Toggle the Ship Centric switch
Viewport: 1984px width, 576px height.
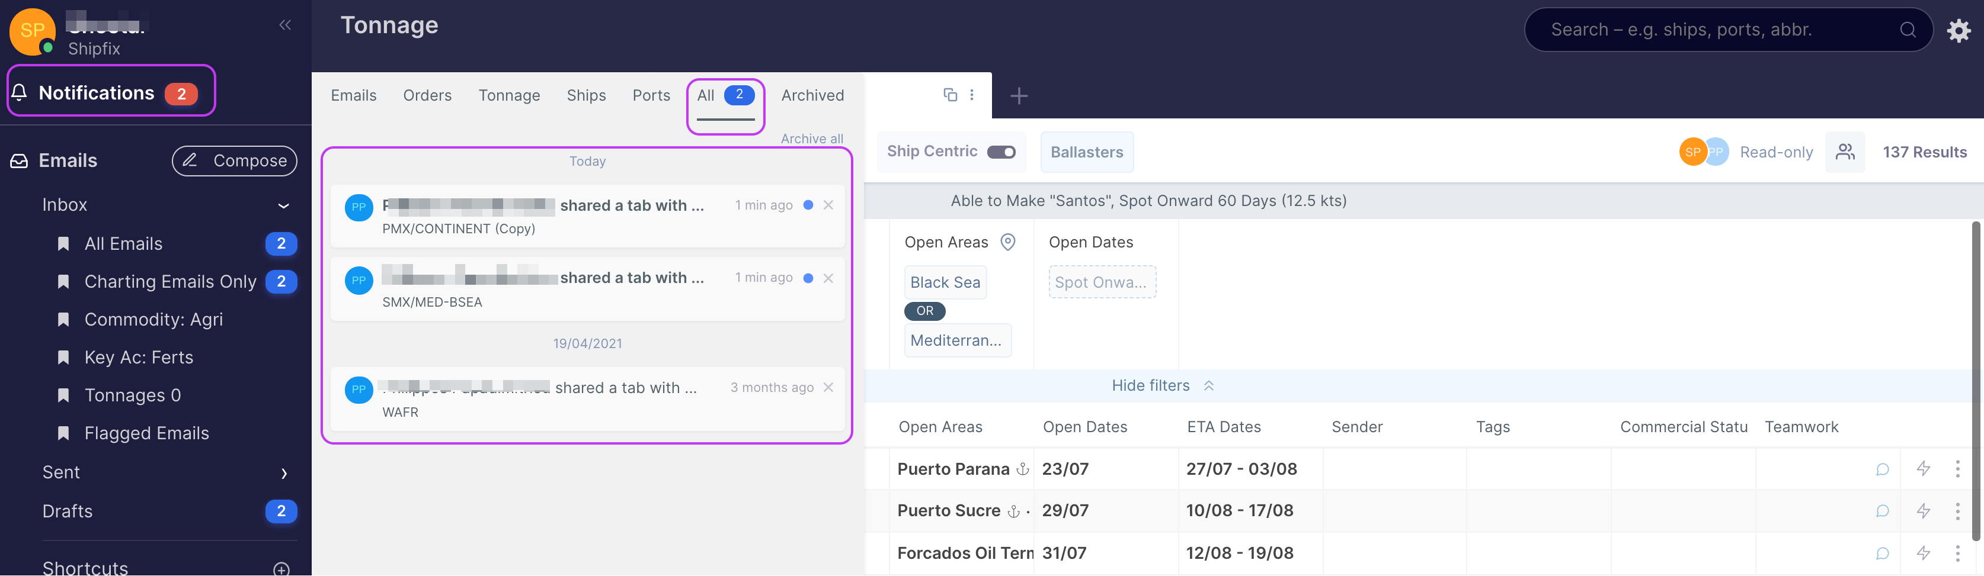tap(1001, 152)
